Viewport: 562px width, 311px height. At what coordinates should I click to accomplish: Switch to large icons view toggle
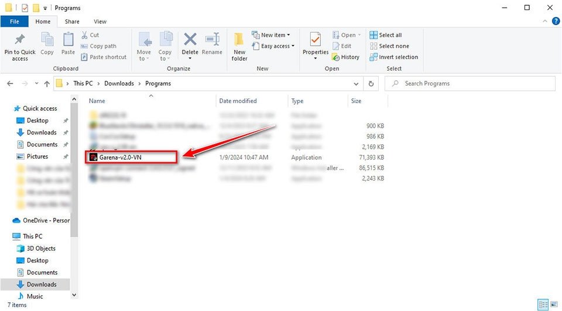554,305
